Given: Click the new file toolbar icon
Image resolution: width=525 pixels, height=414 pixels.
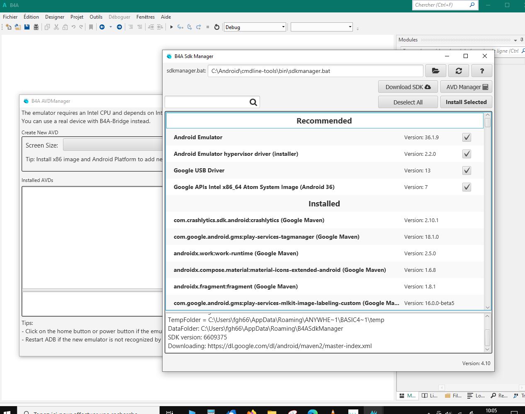Looking at the screenshot, I should tap(8, 27).
